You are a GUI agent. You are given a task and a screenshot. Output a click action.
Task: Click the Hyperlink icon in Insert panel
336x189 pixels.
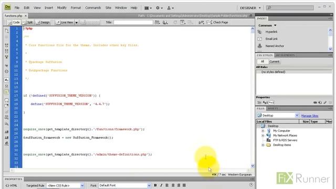point(259,31)
